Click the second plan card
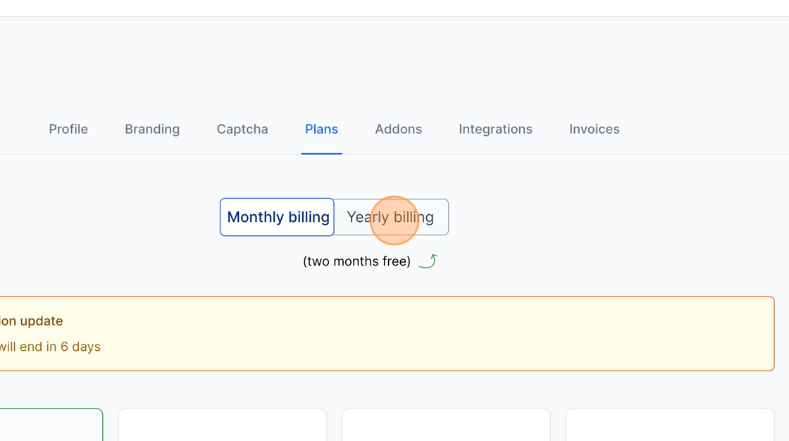 [222, 426]
